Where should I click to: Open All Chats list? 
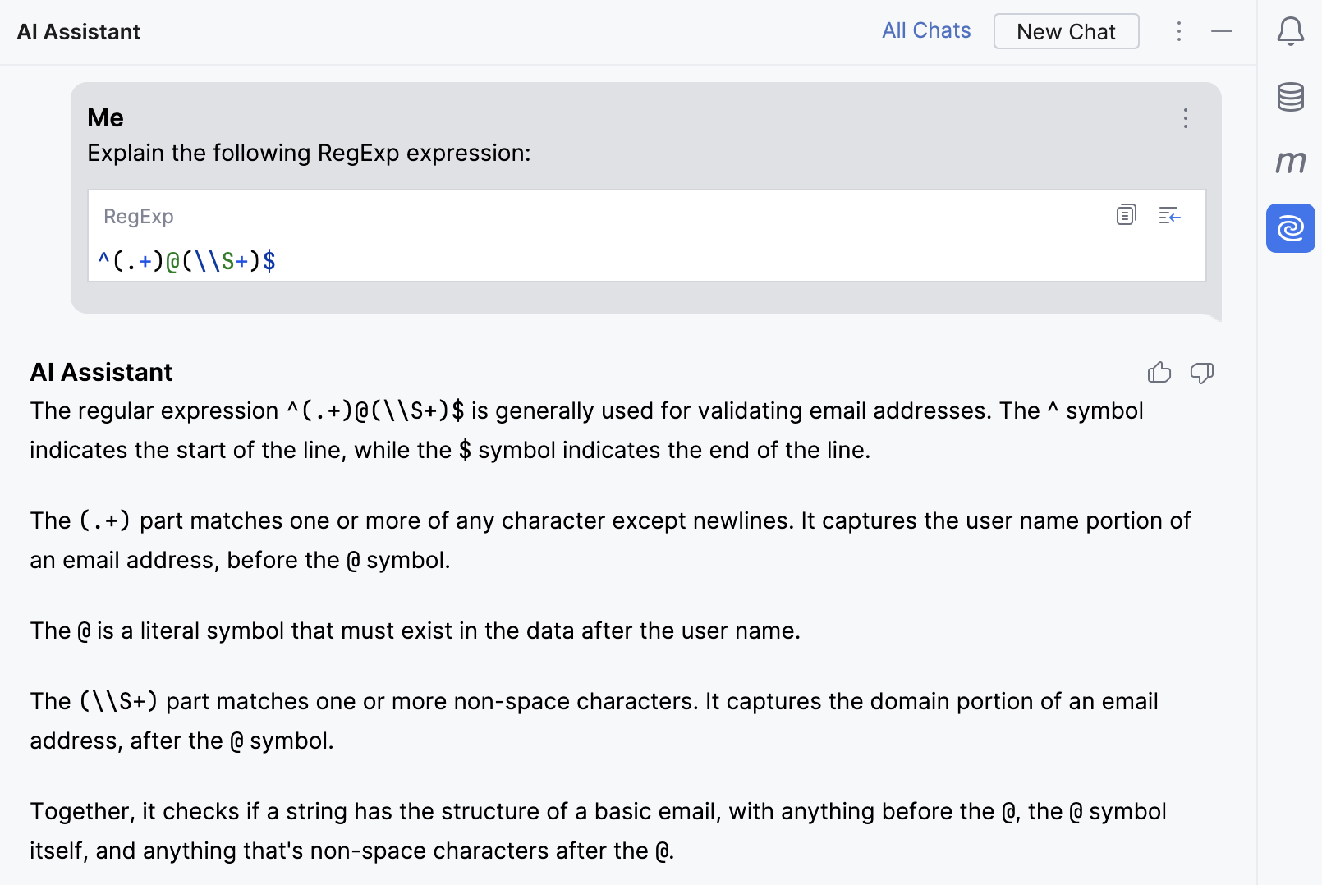coord(926,30)
